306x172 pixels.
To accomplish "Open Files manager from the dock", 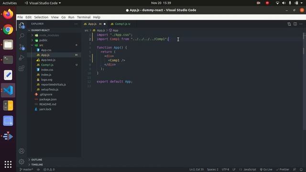I will 8,44.
